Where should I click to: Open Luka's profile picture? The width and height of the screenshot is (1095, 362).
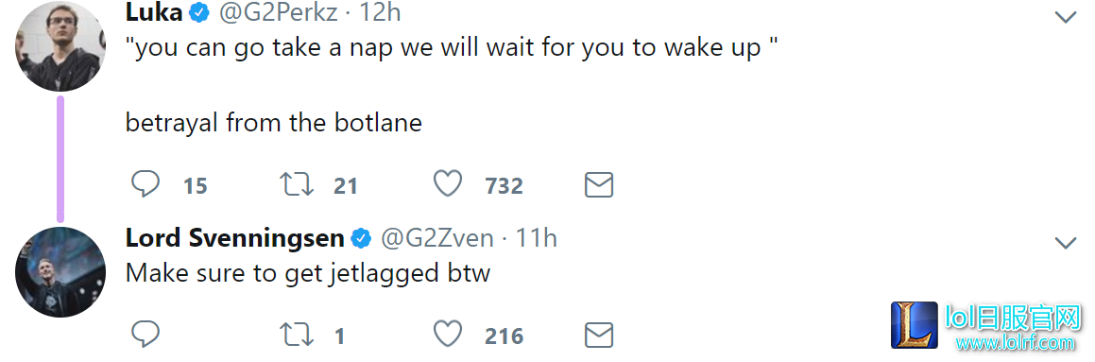point(60,46)
